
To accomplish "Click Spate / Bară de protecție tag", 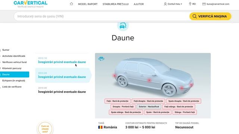I will (x=158, y=112).
